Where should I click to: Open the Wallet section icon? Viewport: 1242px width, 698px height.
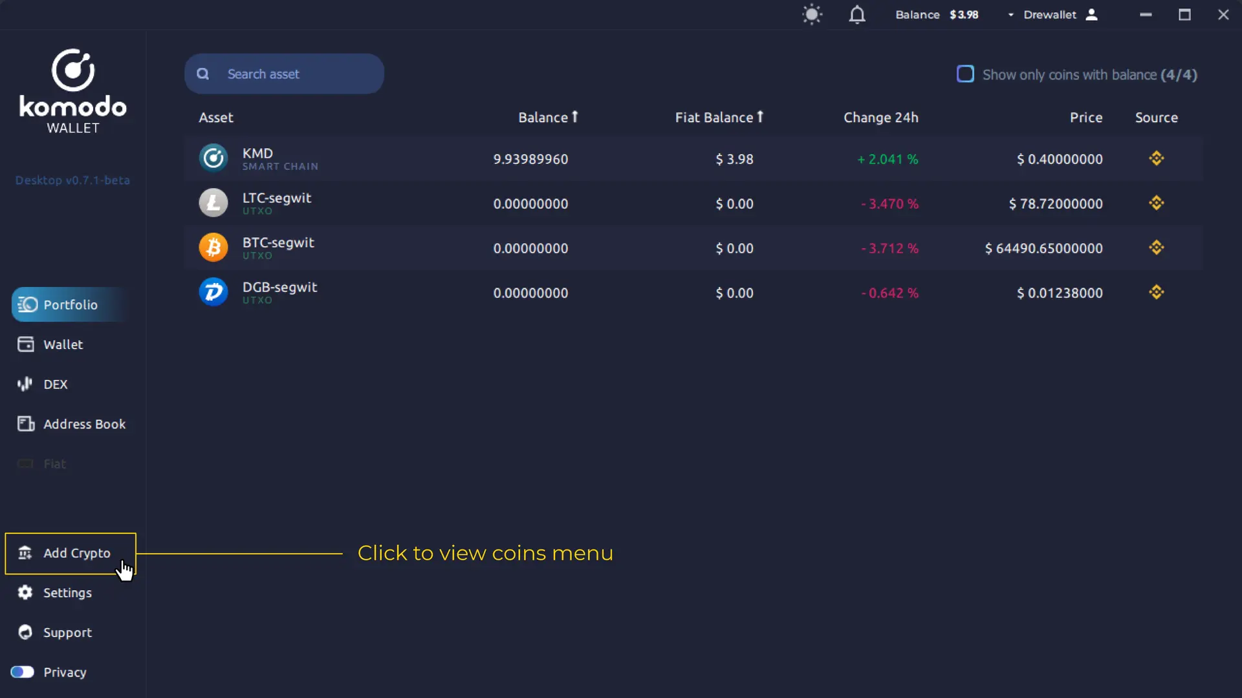pos(25,344)
